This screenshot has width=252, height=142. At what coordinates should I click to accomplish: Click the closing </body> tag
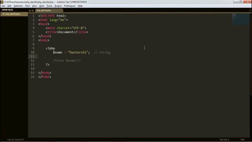click(44, 73)
